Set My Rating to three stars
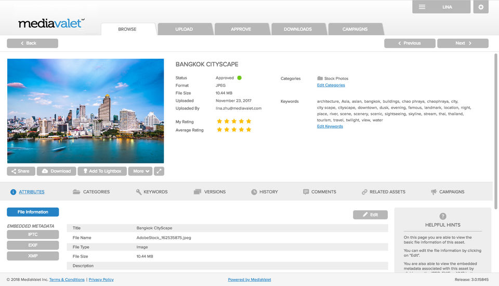The image size is (499, 286). [234, 121]
